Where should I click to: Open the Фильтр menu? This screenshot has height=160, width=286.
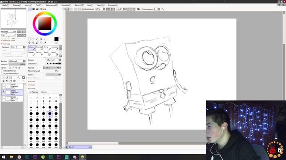[80, 5]
